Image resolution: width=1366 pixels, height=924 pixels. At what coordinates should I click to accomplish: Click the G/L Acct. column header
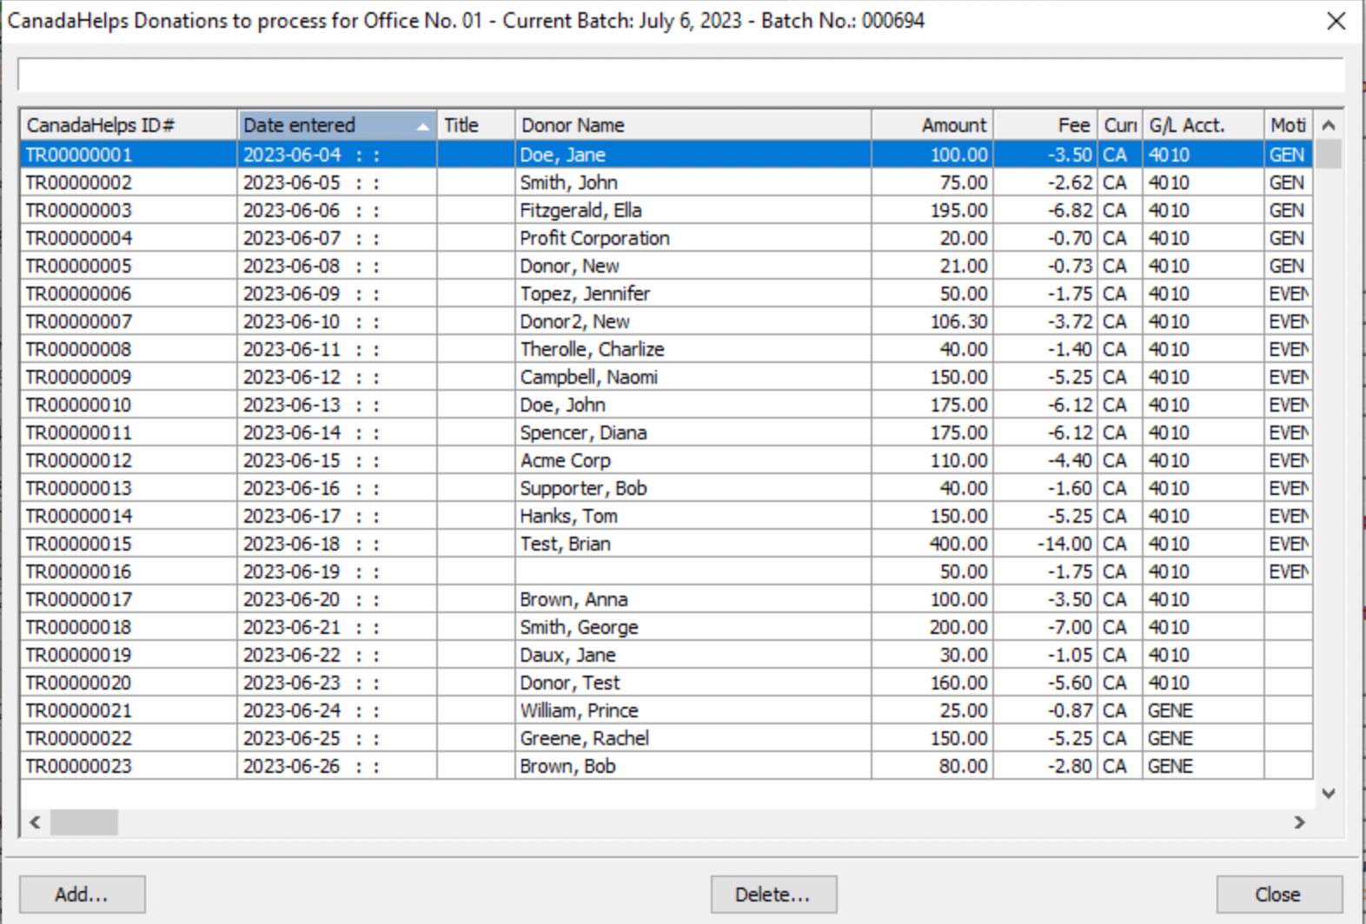point(1204,125)
